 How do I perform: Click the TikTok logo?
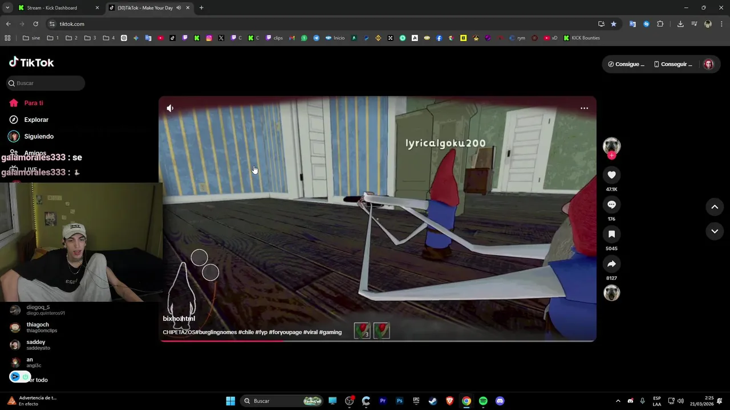(31, 62)
